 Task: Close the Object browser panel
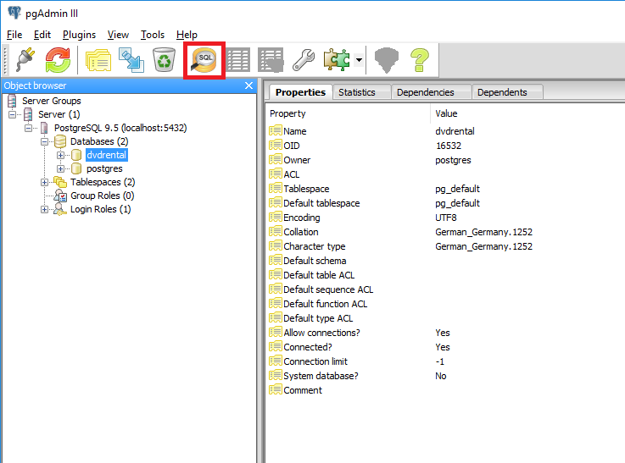[x=248, y=85]
